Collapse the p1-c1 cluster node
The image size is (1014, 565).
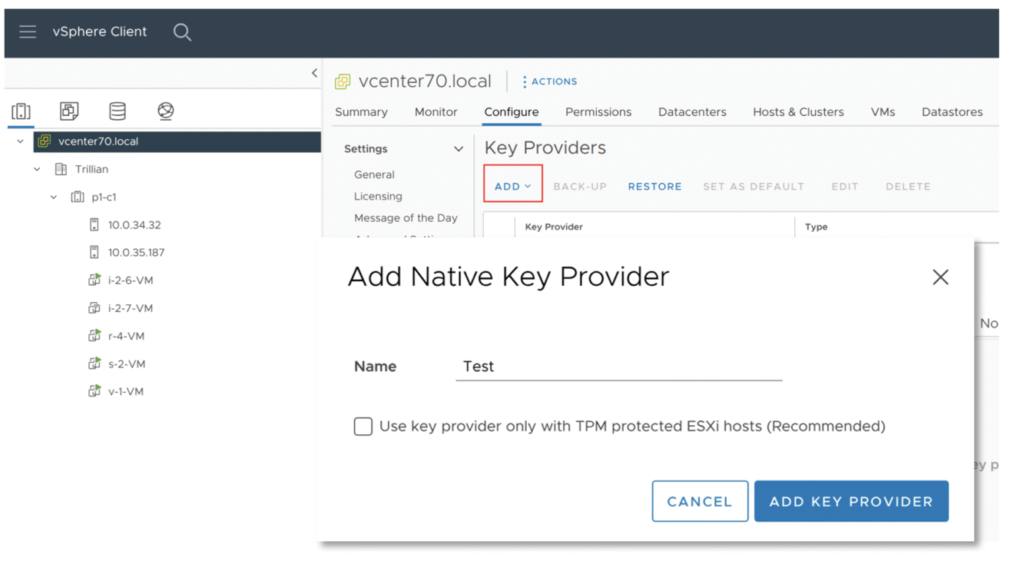click(x=53, y=197)
